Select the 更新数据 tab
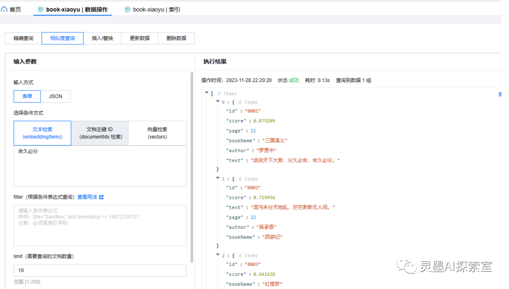 tap(140, 38)
